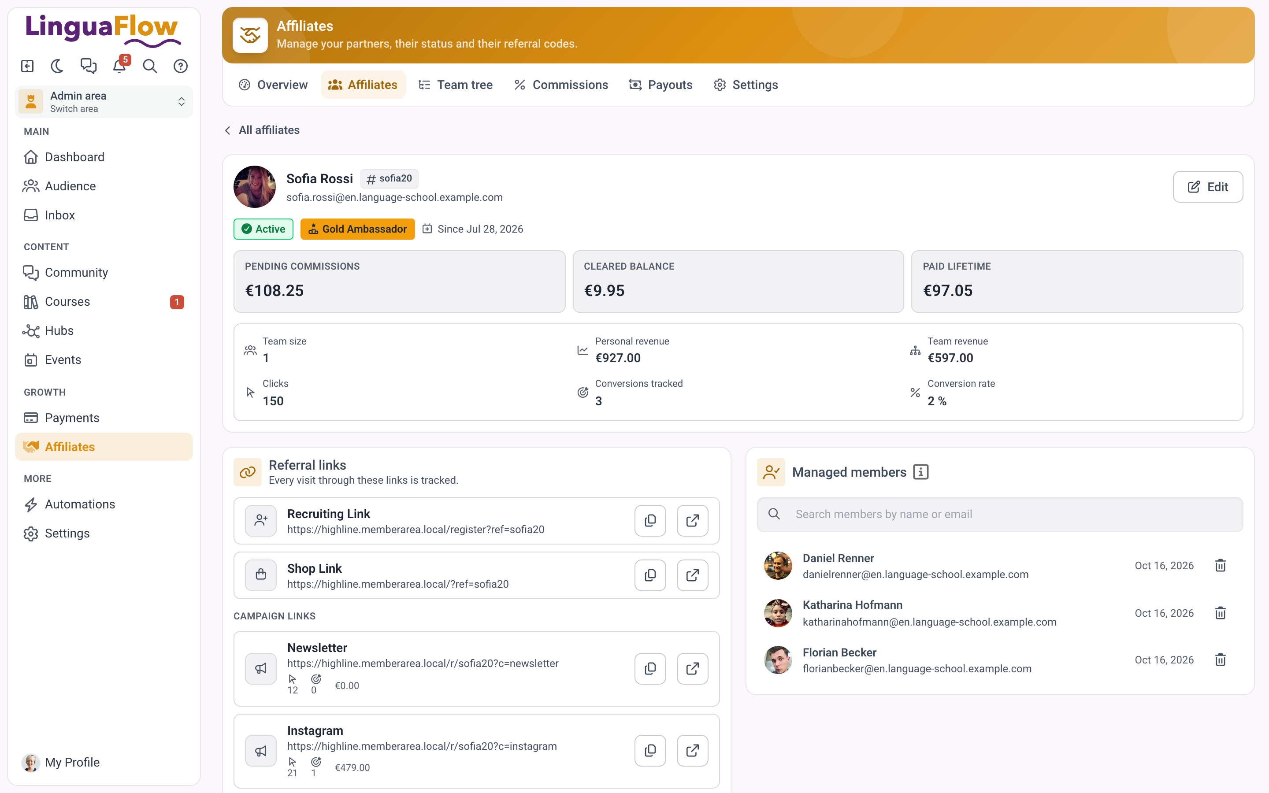
Task: Copy the Recruiting Link
Action: tap(650, 521)
